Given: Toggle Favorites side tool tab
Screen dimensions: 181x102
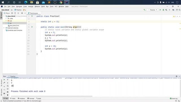Looking at the screenshot, I should click(1, 92).
